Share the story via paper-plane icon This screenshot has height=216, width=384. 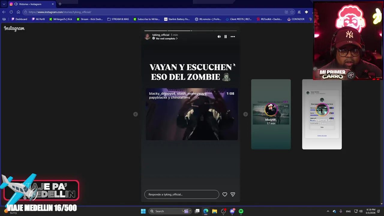click(x=233, y=194)
